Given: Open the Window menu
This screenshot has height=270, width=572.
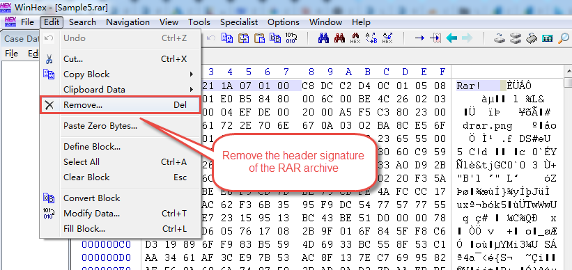Looking at the screenshot, I should click(326, 22).
